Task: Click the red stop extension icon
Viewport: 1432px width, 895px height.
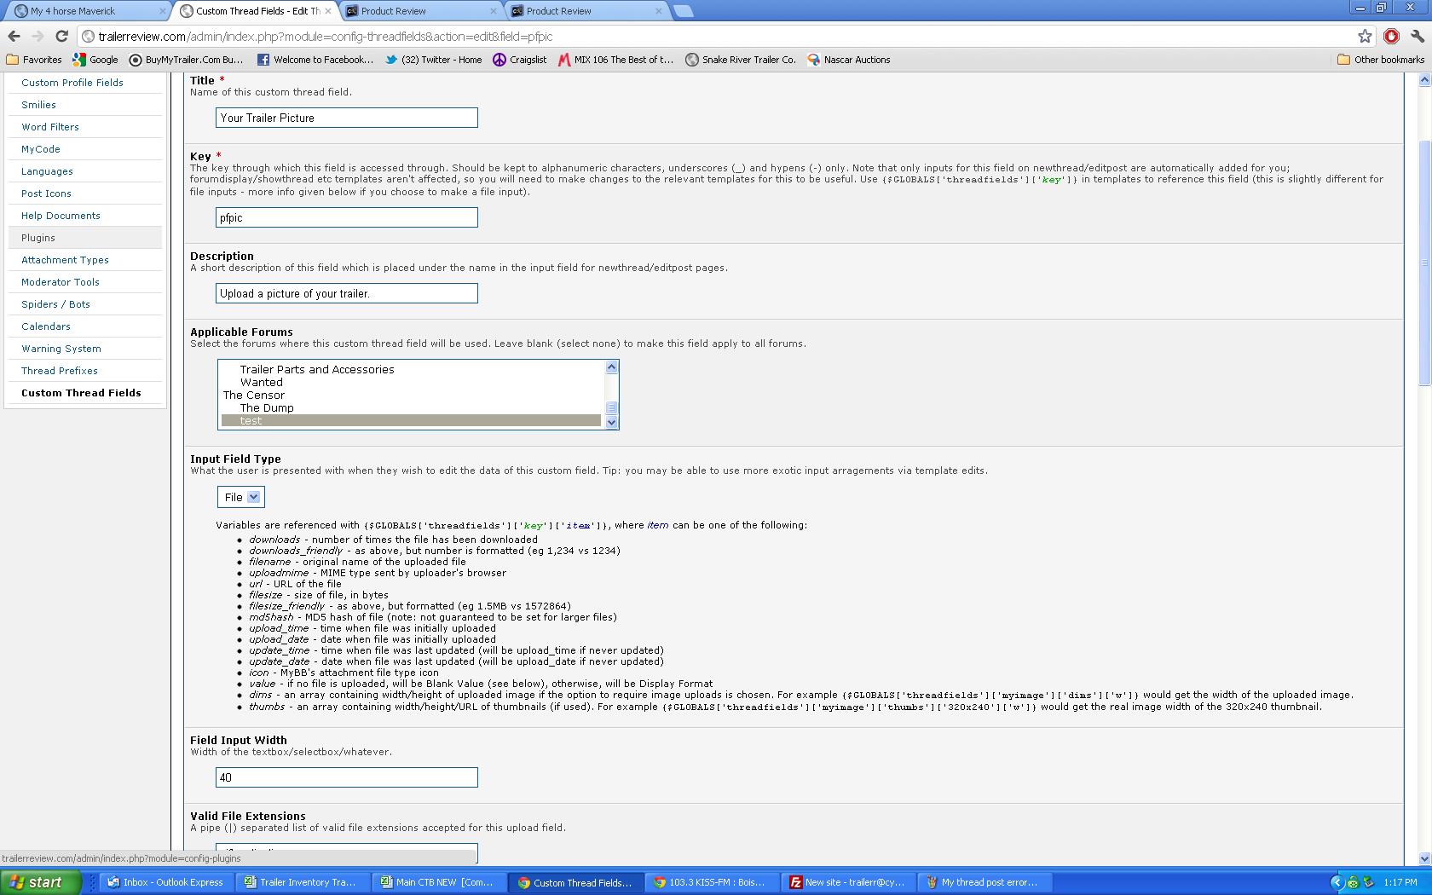Action: click(x=1391, y=36)
